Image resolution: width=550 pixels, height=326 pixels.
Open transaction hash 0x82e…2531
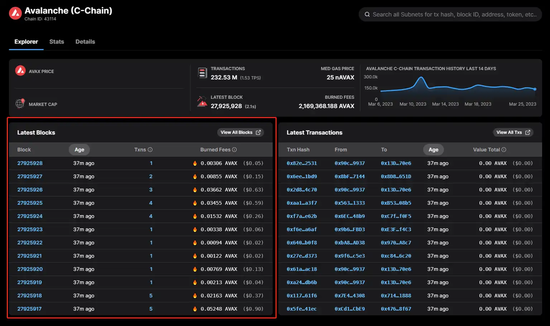pos(302,163)
